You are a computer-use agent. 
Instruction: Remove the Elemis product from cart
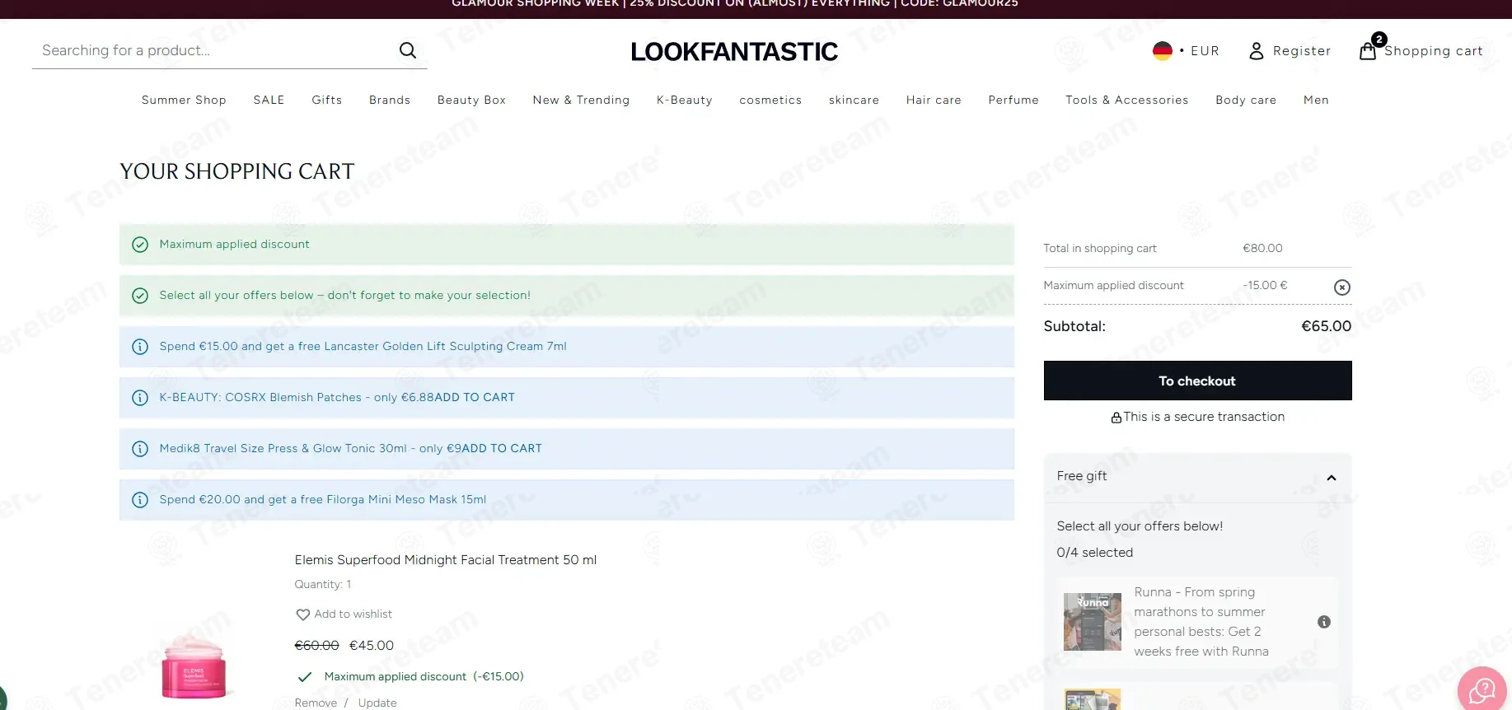pyautogui.click(x=316, y=703)
